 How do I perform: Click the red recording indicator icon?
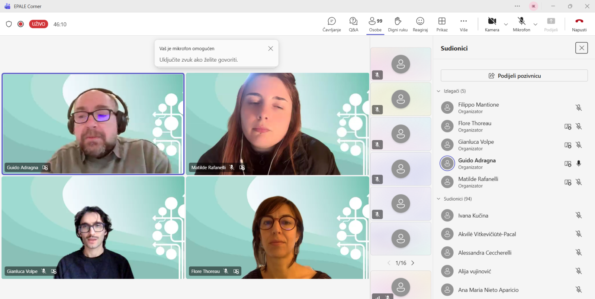21,24
